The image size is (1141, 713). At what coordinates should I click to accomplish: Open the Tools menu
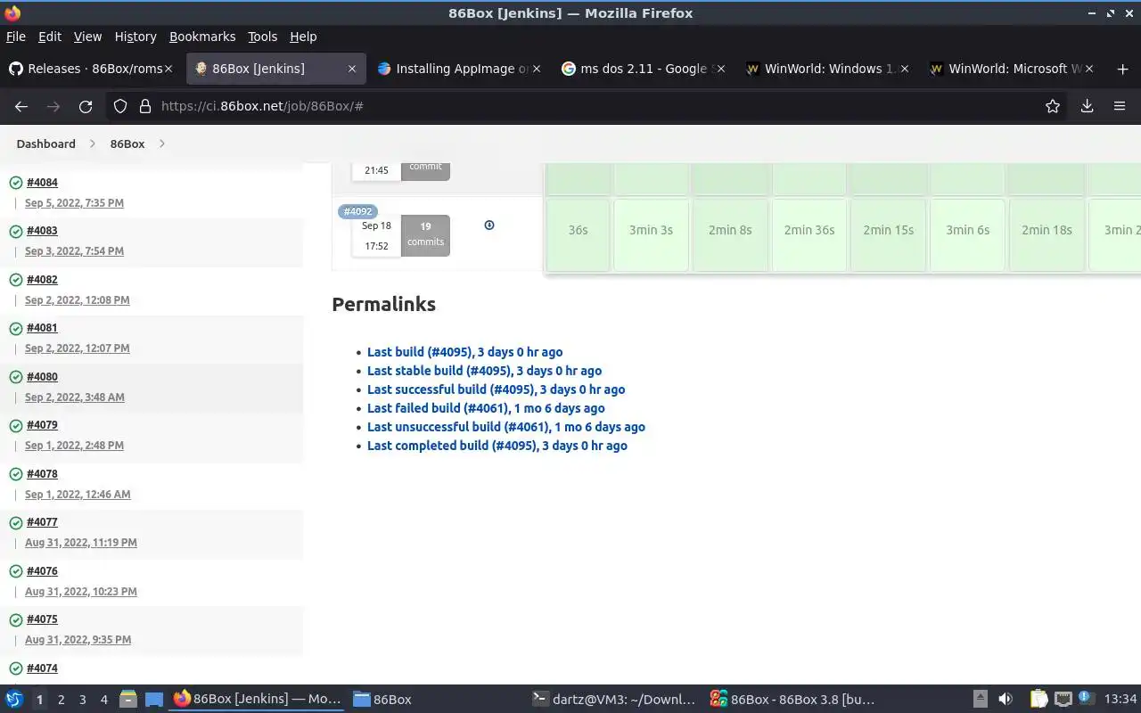click(x=263, y=37)
